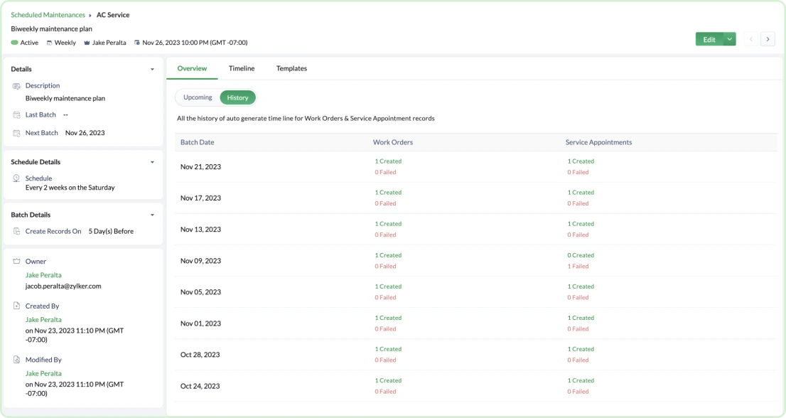Click the Create Records On icon
Screen dimensions: 786x418
click(16, 231)
